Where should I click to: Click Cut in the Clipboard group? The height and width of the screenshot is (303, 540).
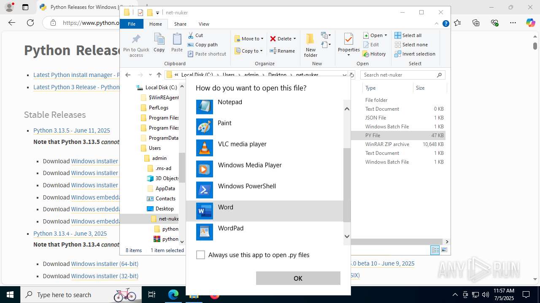coord(195,35)
